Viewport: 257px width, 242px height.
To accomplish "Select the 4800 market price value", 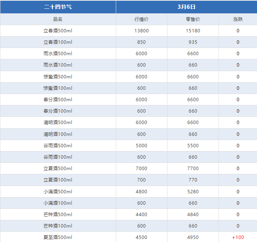I will pyautogui.click(x=142, y=192).
